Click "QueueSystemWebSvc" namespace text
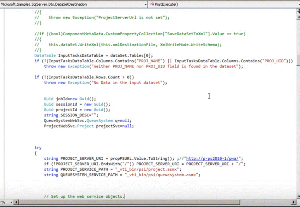 [65, 121]
